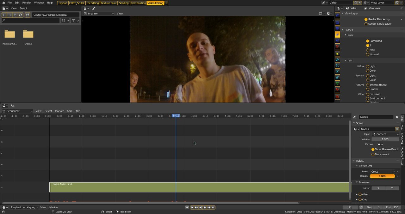Jump to previous keyframe
The image size is (405, 214).
point(196,207)
